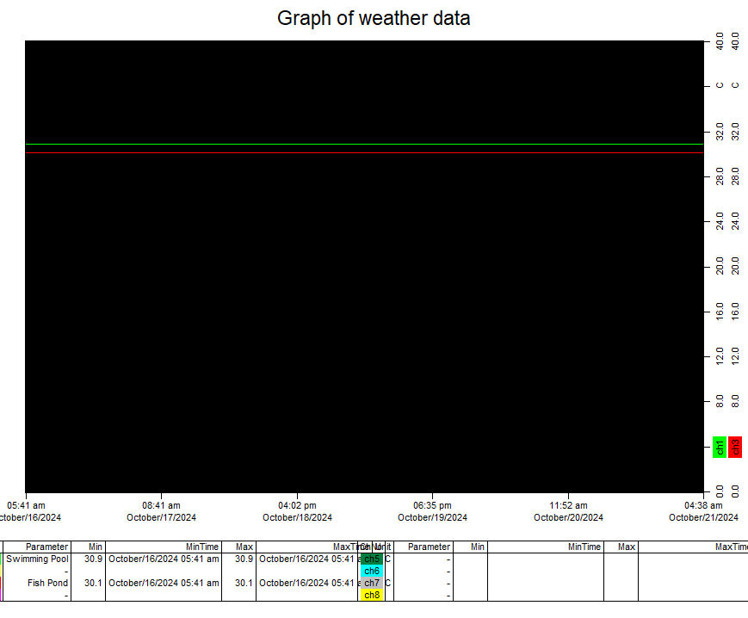Image resolution: width=748 pixels, height=618 pixels.
Task: Click the Swimming Pool Max value 30.9
Action: click(244, 559)
